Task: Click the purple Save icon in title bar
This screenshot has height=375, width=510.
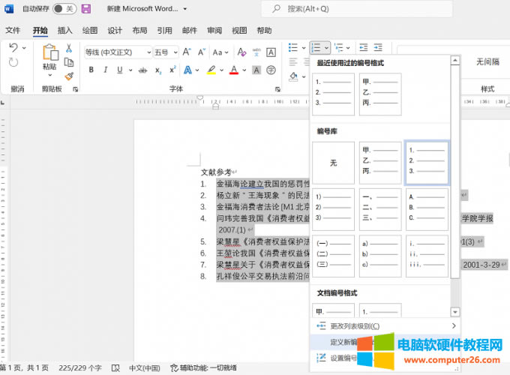Action: [85, 9]
